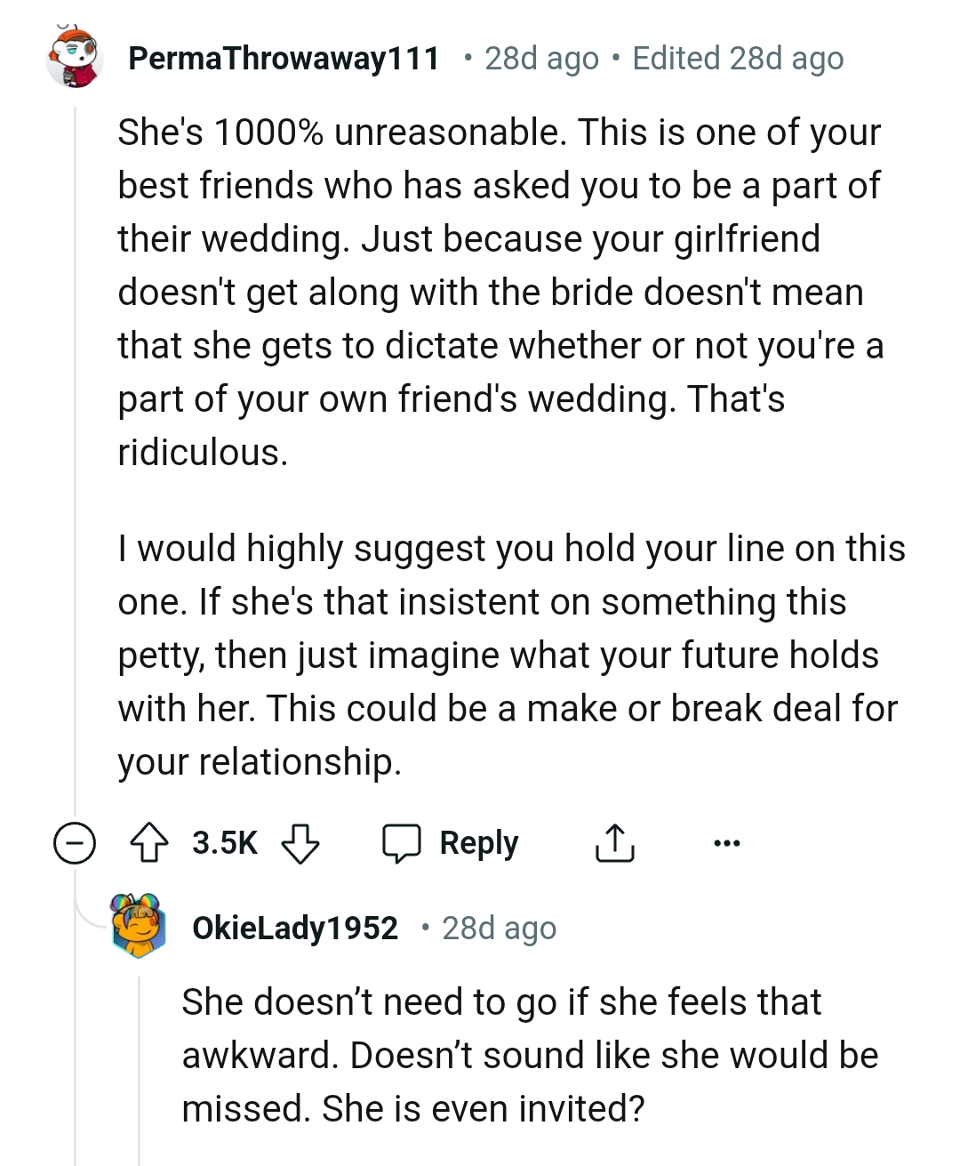Screen dimensions: 960x1166
Task: Click the 28d ago timestamp on top comment
Action: click(539, 59)
